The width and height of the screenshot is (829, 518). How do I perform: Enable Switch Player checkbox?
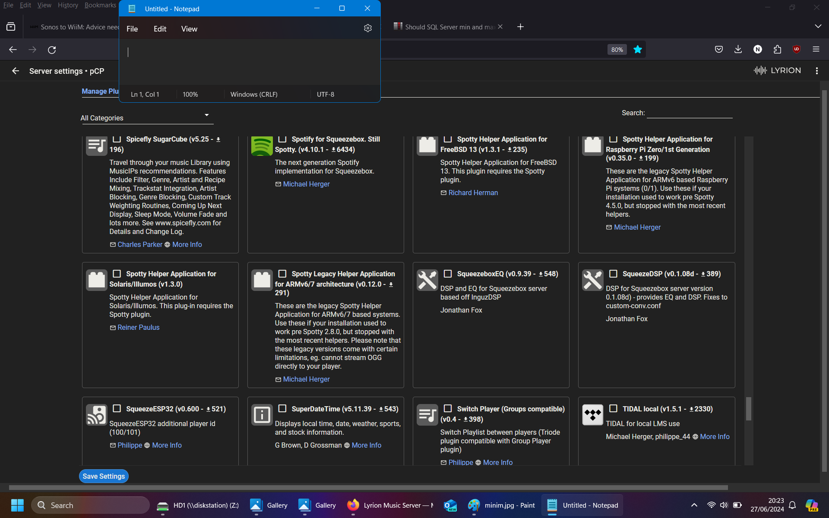[x=448, y=408]
